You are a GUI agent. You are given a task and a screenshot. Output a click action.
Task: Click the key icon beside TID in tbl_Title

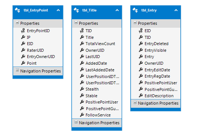82,31
